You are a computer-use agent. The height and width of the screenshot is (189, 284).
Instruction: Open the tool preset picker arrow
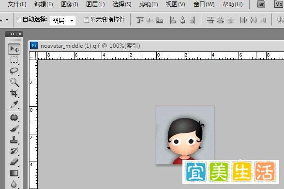(7, 20)
